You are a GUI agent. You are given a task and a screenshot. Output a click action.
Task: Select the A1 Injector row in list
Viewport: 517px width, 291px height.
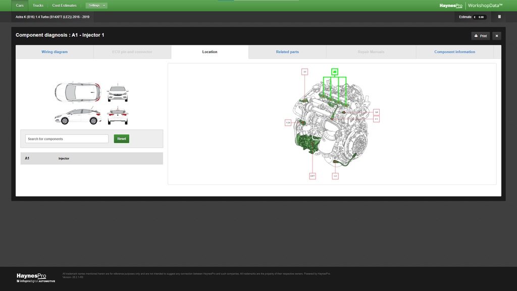(x=92, y=158)
